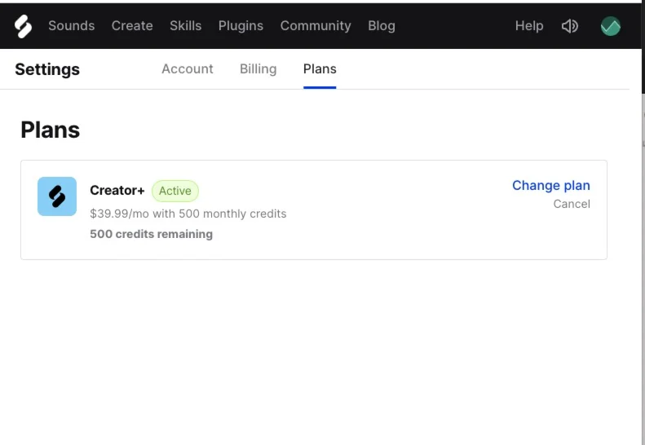Open the Sounds menu
Screen dimensions: 645x445
coord(72,26)
